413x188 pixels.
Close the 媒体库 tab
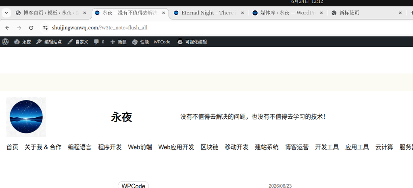(321, 13)
